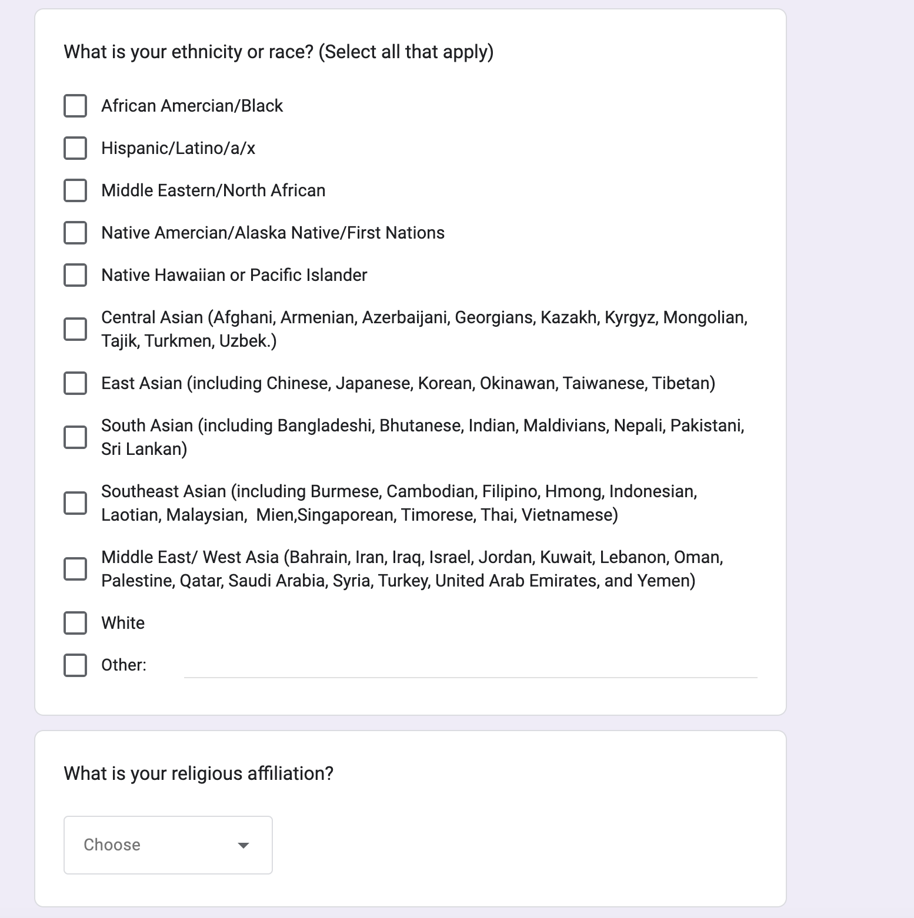The width and height of the screenshot is (914, 918).
Task: Click the Southeast Asian label text
Action: click(399, 503)
